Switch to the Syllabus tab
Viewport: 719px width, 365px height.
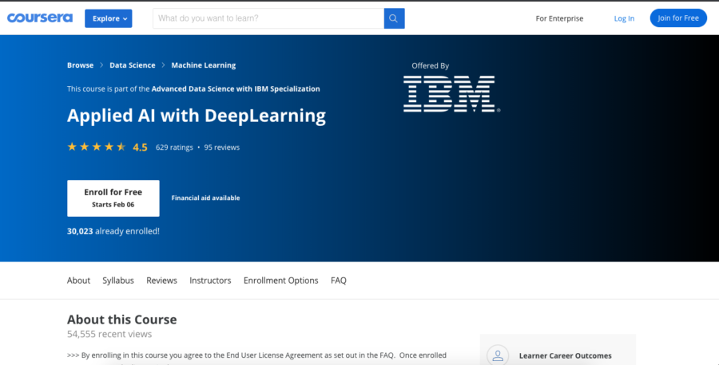coord(118,281)
